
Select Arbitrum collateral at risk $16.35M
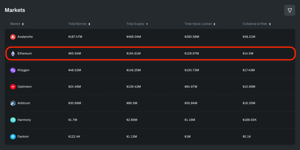[249, 103]
